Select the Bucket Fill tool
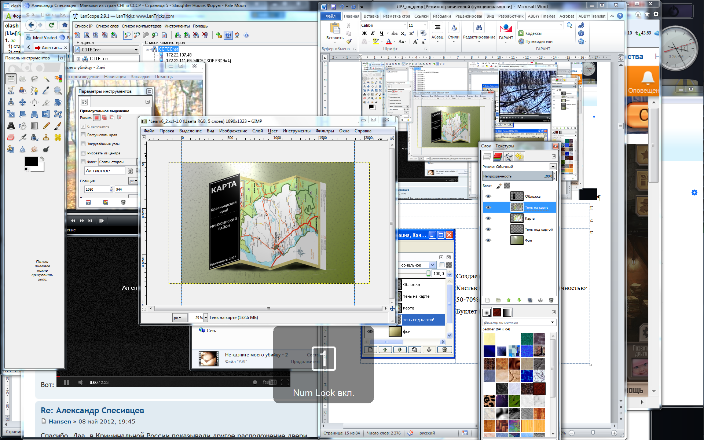Viewport: 704px width, 440px height. pyautogui.click(x=23, y=126)
